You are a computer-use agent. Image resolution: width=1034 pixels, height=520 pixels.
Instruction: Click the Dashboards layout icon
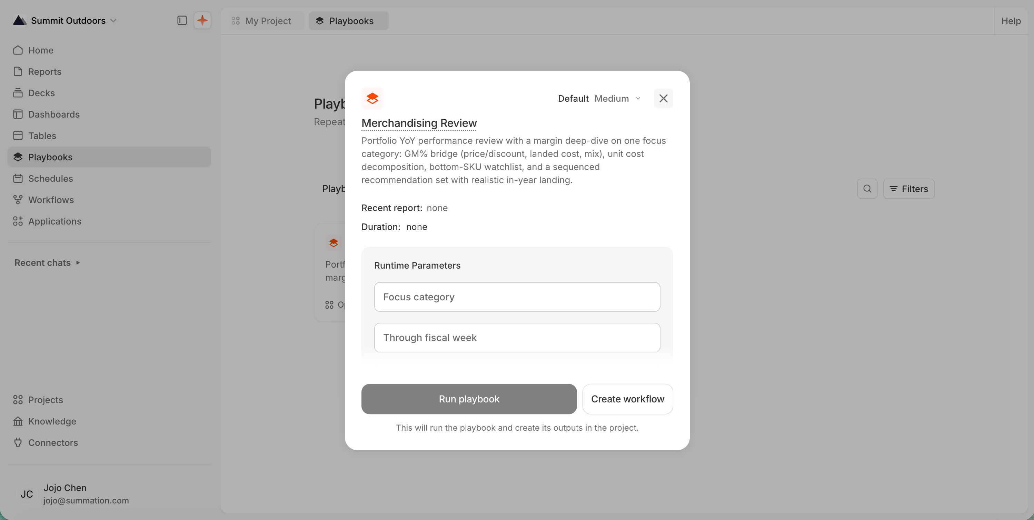pos(18,114)
